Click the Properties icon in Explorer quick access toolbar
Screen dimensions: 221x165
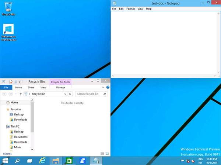pyautogui.click(x=11, y=81)
